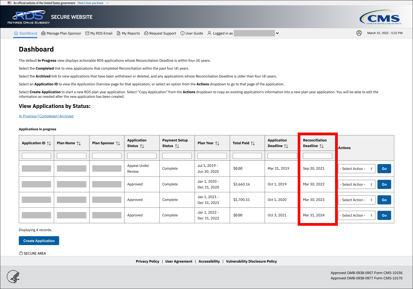Sort the table by Plan Name arrows
Screen dimensions: 413x289
(79, 143)
